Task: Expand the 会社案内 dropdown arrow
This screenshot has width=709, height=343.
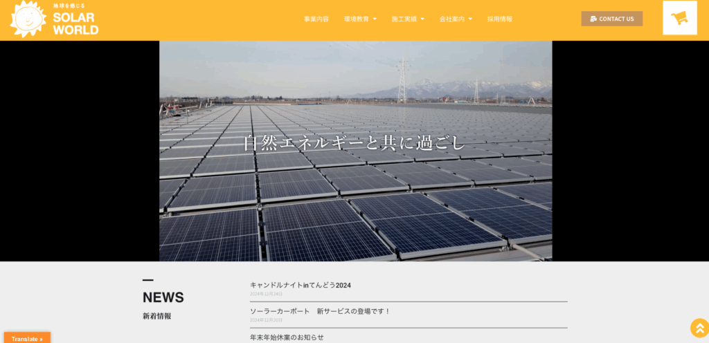Action: coord(470,19)
